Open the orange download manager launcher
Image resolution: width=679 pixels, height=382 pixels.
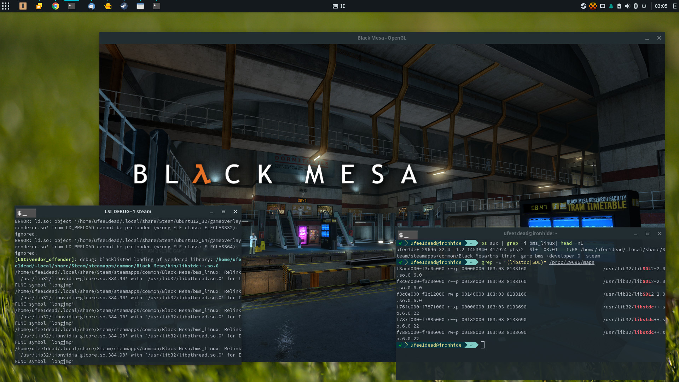click(23, 6)
